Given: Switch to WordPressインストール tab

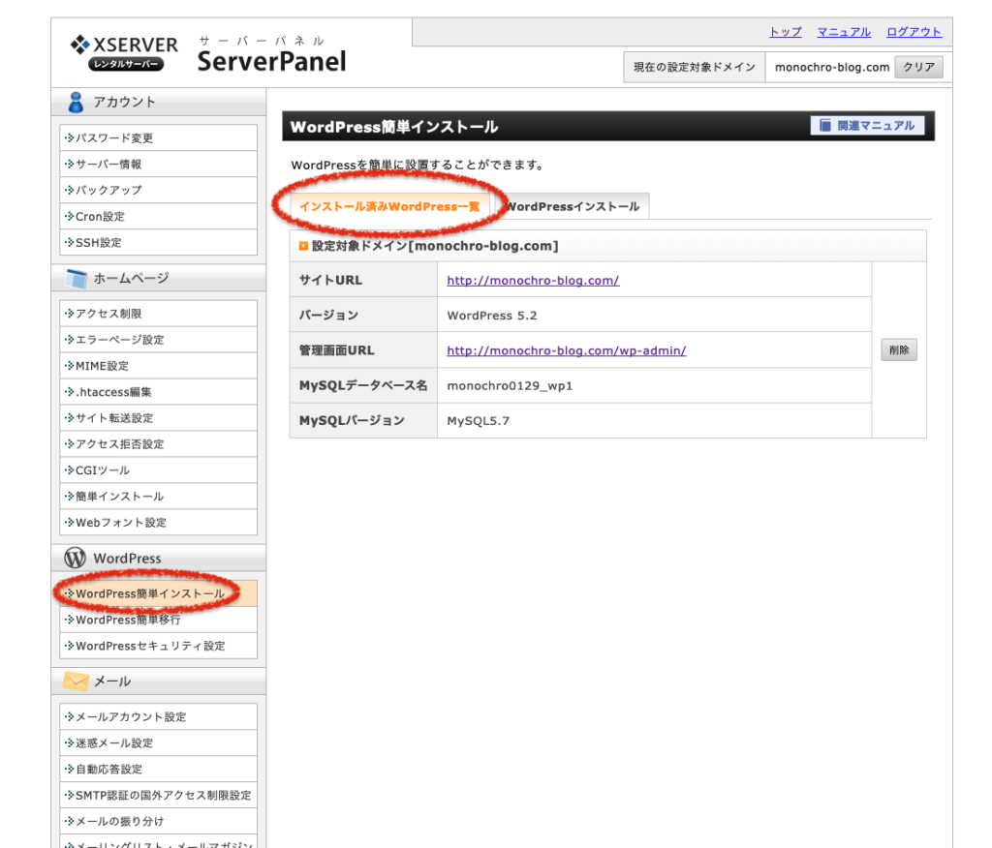Looking at the screenshot, I should click(573, 207).
